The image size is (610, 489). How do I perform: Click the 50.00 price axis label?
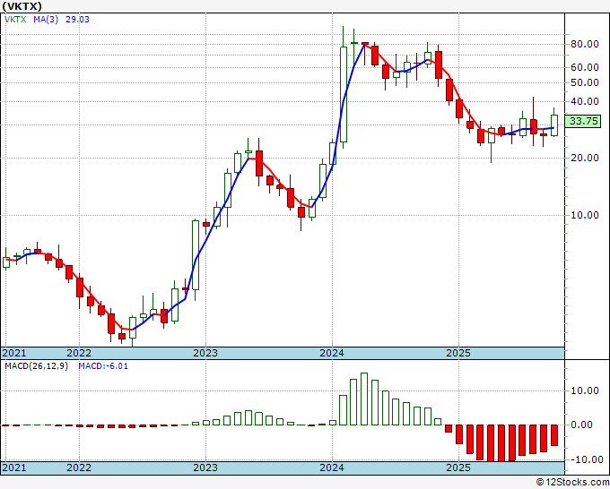click(584, 82)
